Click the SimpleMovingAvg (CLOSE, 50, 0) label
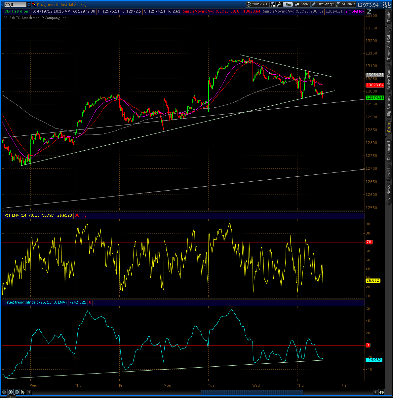393x398 pixels. tap(212, 11)
